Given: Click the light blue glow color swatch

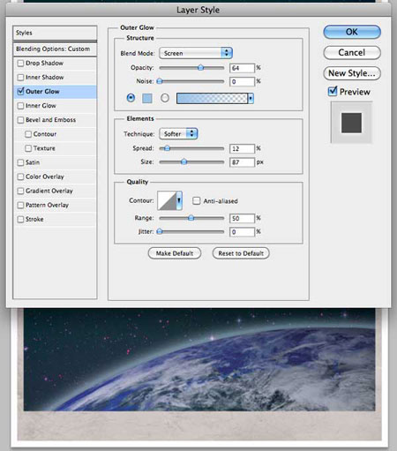Looking at the screenshot, I should click(147, 98).
